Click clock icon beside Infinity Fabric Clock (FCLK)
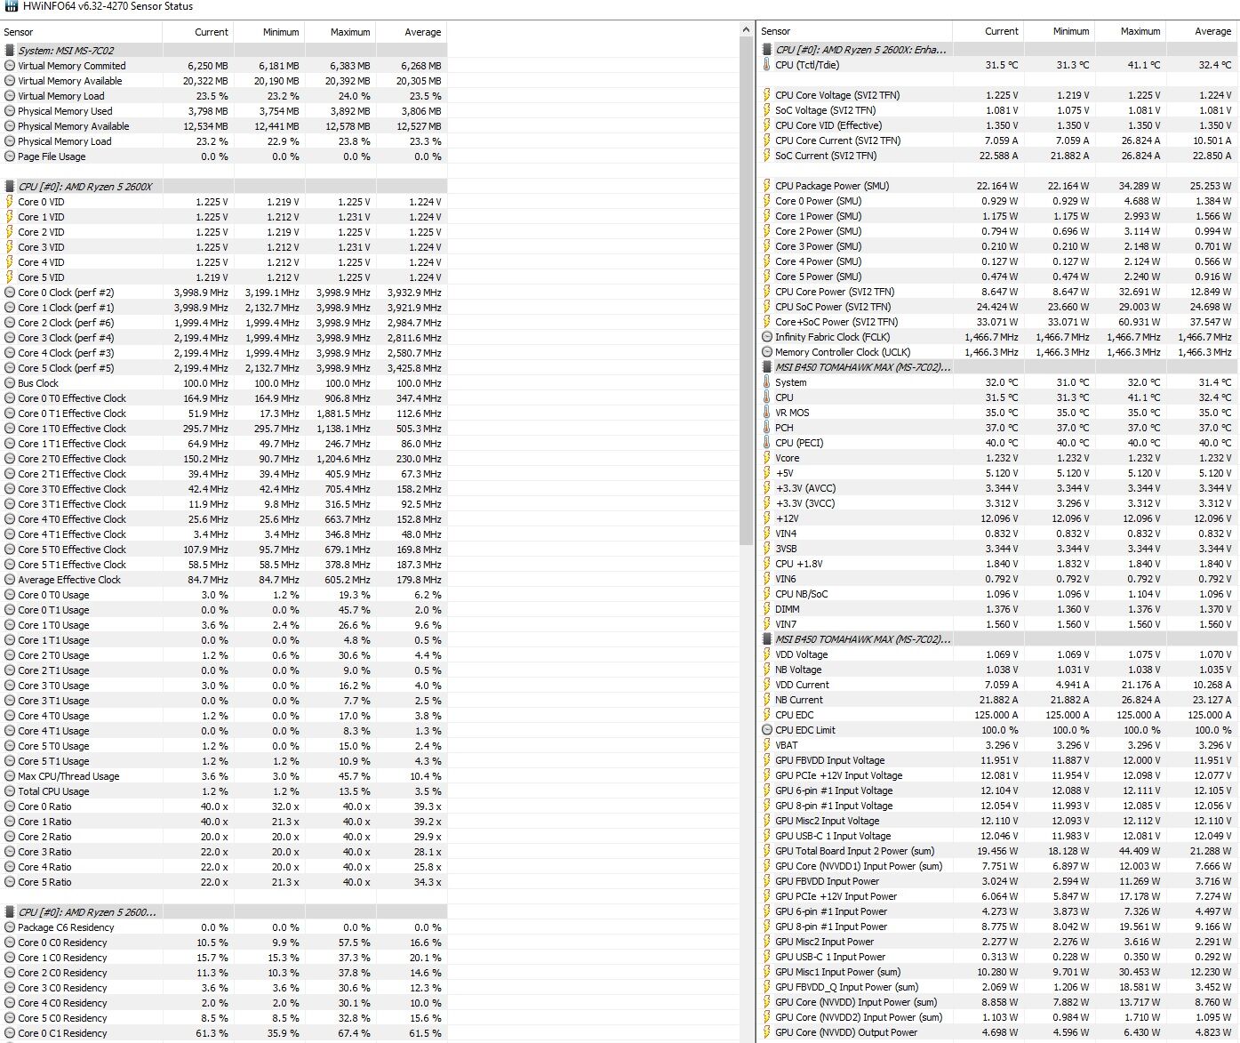Viewport: 1240px width, 1043px height. click(767, 337)
